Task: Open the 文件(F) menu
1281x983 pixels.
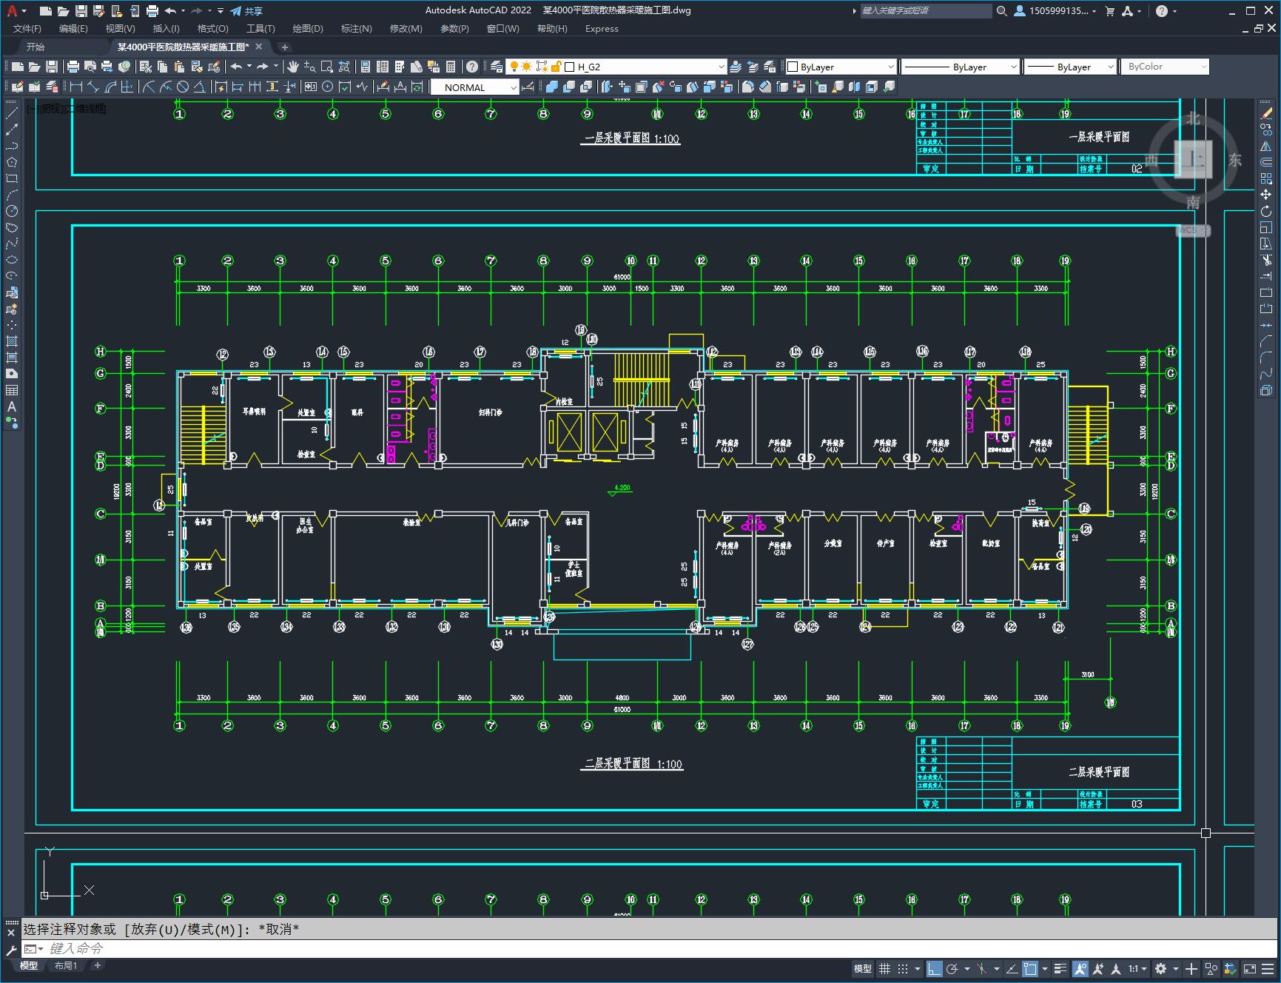Action: [27, 28]
